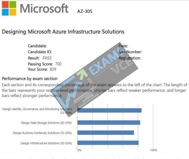
Task: Click the Microsoft wordmark text
Action: (44, 8)
